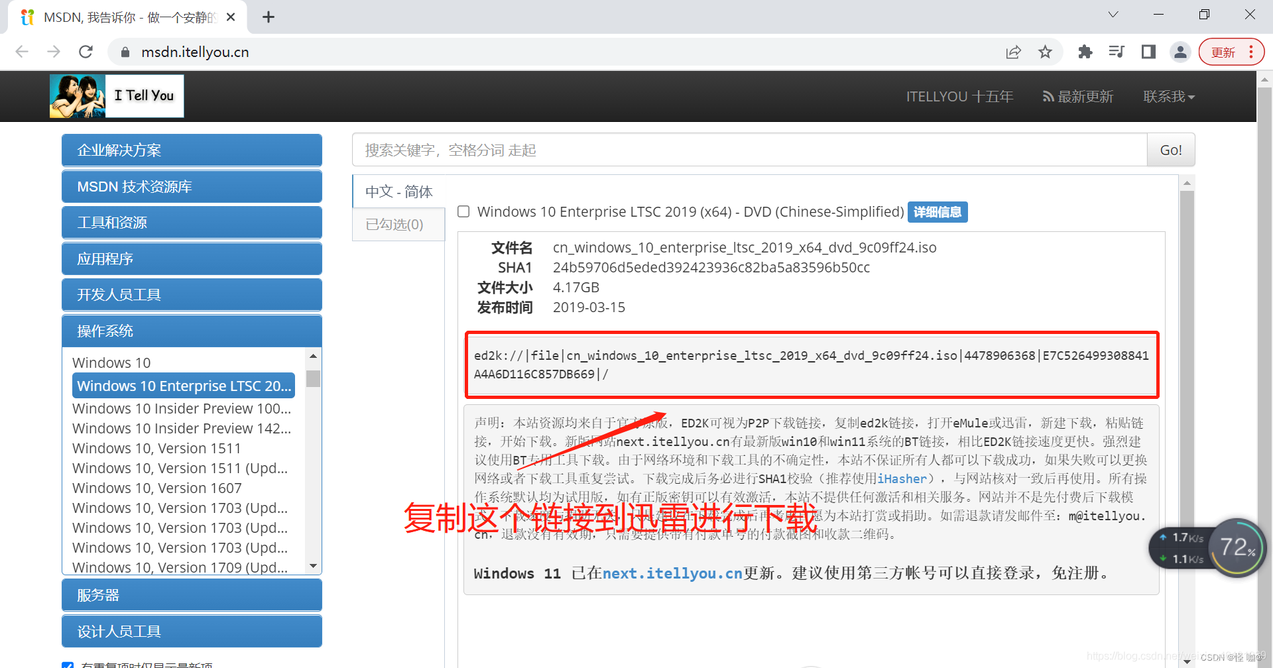The image size is (1273, 668).
Task: Click the 4.17GB file size value
Action: coord(576,288)
